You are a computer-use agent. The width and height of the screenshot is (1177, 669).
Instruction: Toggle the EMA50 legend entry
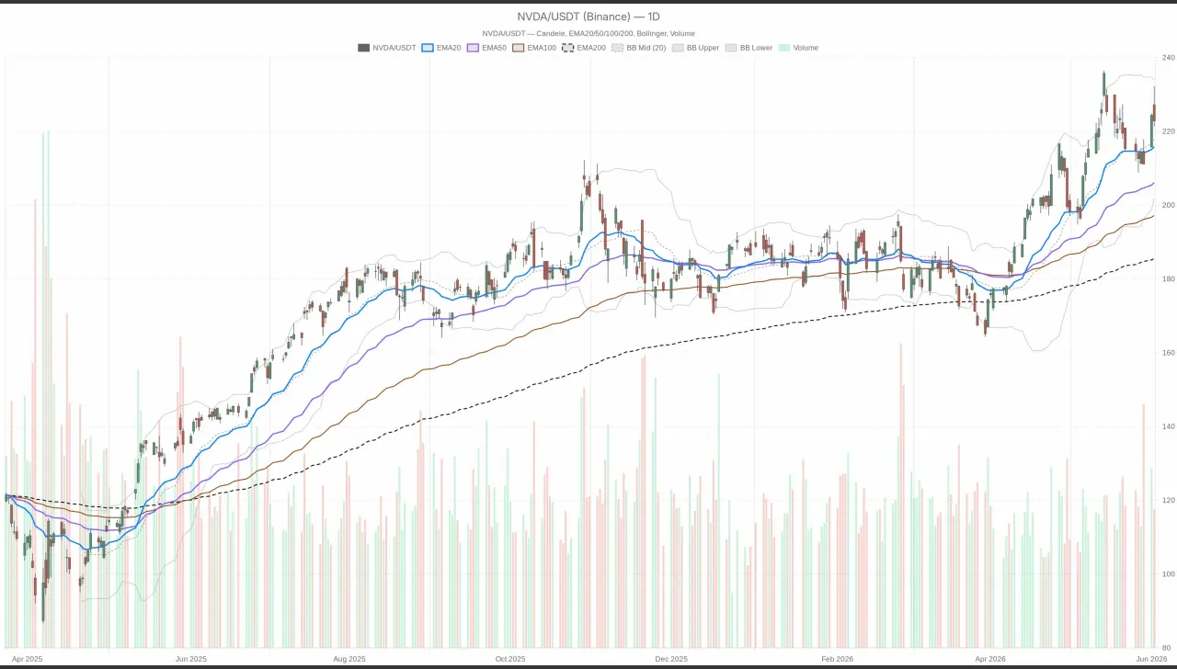(x=487, y=48)
